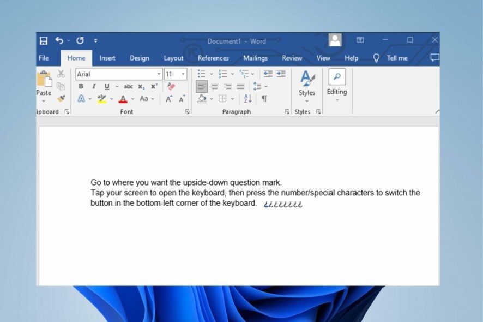The height and width of the screenshot is (322, 483).
Task: Open the Change Case Aa menu
Action: 144,99
